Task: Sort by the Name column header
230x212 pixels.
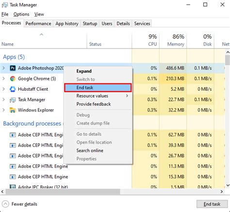Action: pyautogui.click(x=43, y=40)
